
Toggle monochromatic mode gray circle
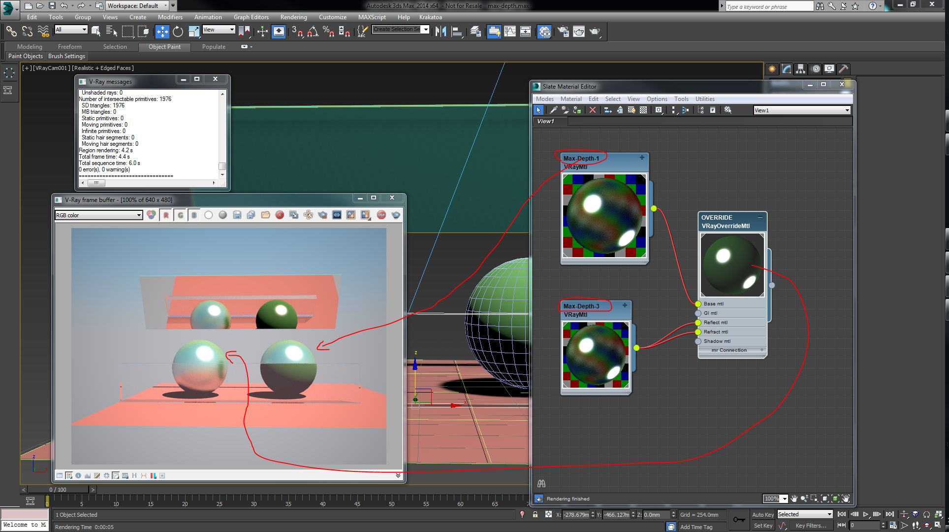click(x=222, y=215)
